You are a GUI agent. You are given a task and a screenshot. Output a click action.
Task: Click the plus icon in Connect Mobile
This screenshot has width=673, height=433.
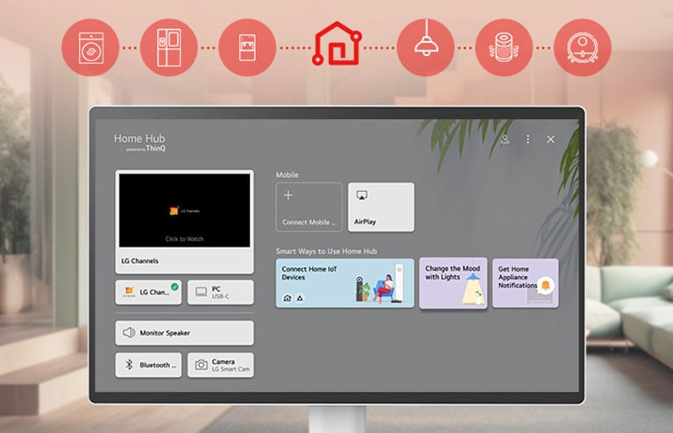288,195
